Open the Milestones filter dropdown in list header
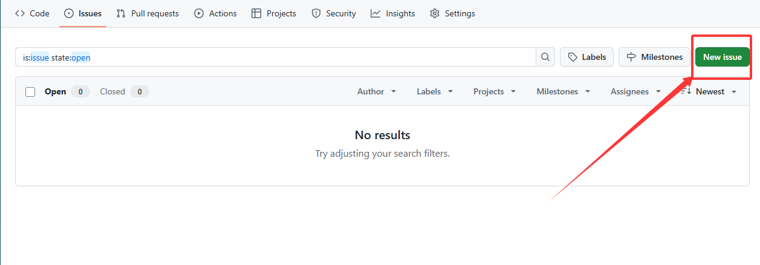 click(x=562, y=92)
